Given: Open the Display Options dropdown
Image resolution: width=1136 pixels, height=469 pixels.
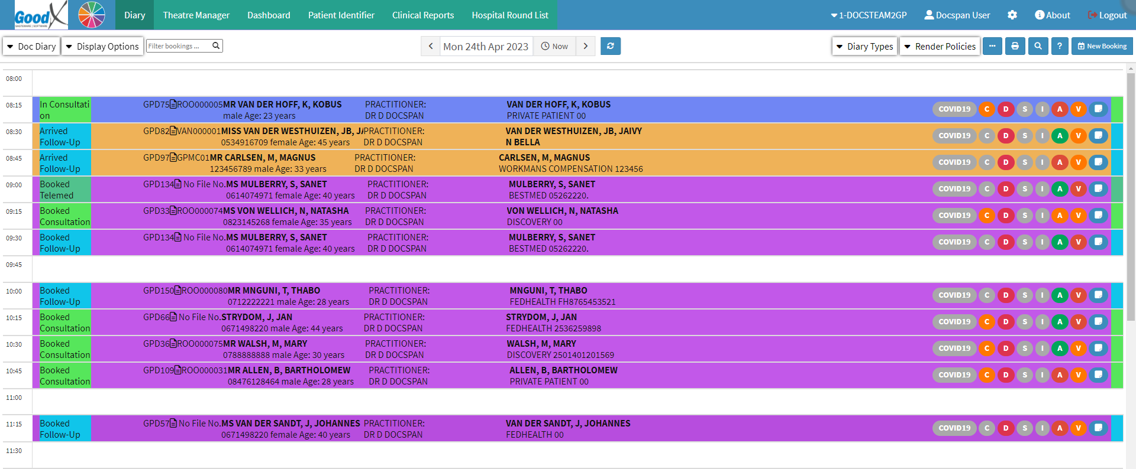Looking at the screenshot, I should pyautogui.click(x=102, y=46).
